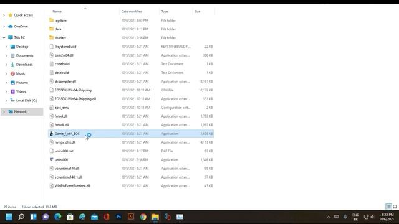Sort by Size column header
Viewport: 399px width, 224px height.
(197, 11)
